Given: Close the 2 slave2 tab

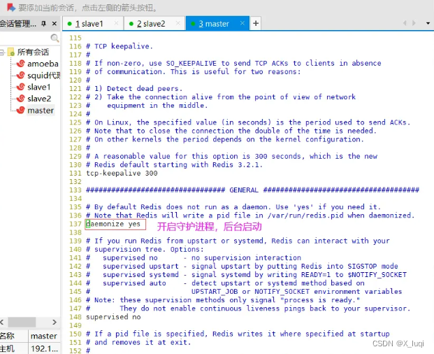Looking at the screenshot, I should [x=178, y=24].
